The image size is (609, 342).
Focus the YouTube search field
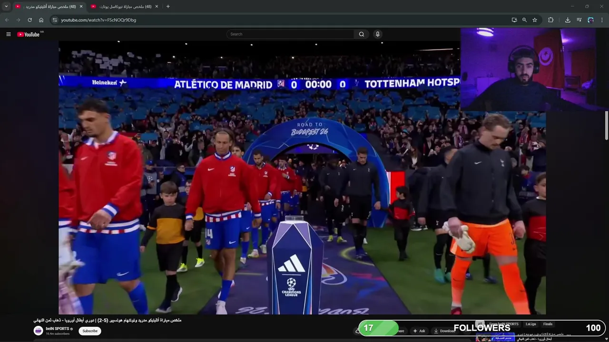coord(290,34)
